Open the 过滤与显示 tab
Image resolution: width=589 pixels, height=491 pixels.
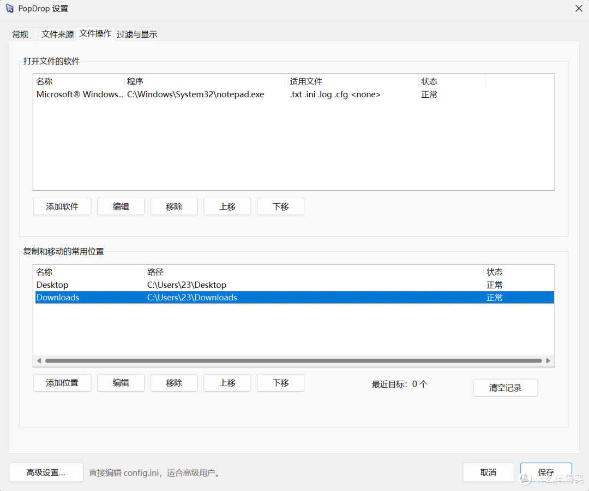coord(137,34)
